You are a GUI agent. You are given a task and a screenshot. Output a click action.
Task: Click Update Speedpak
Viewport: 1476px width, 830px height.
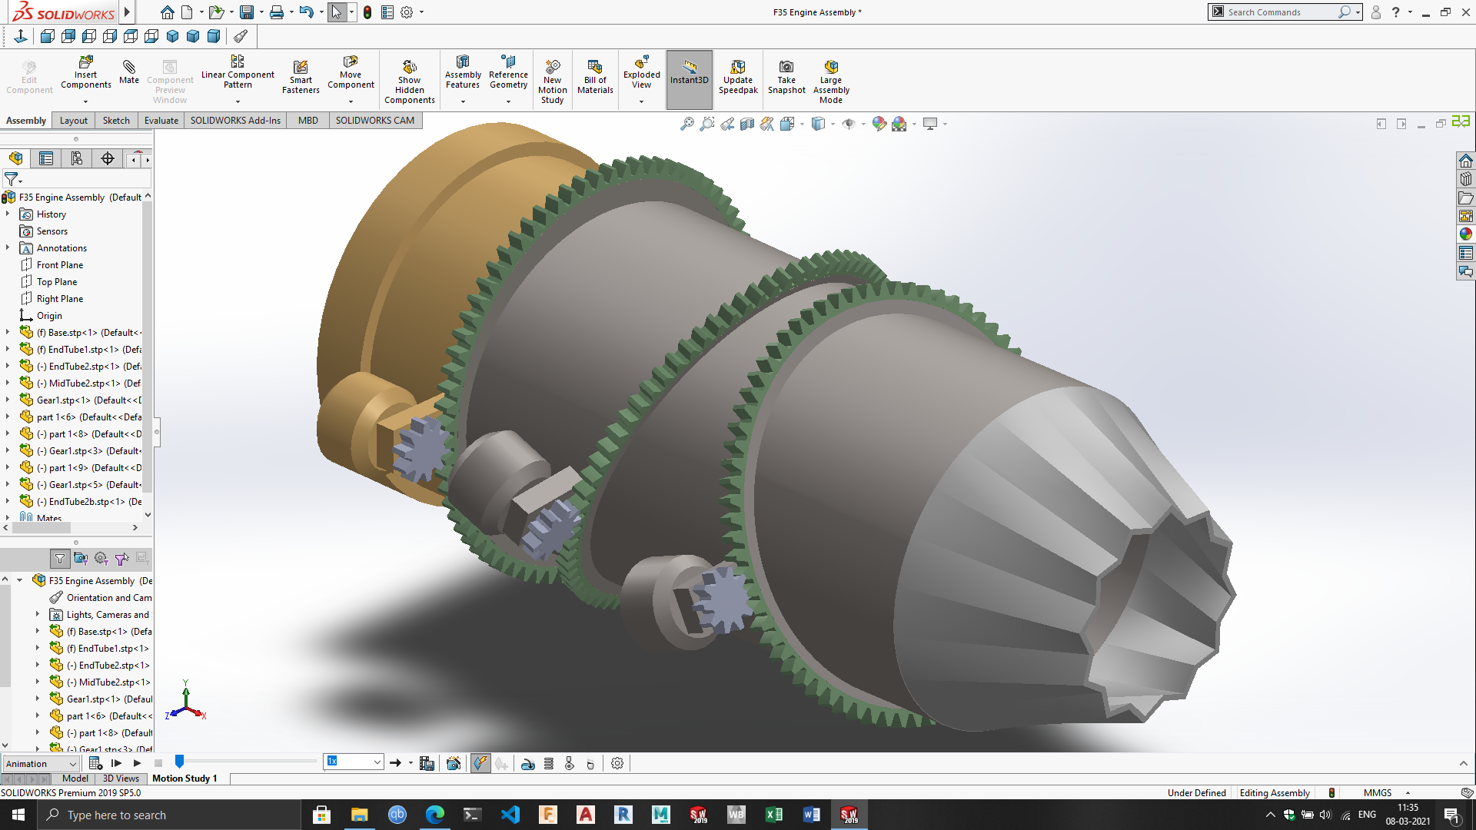pyautogui.click(x=738, y=77)
